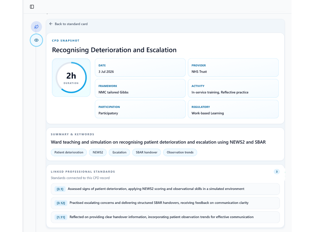309x232 pixels.
Task: Click the Framework card NMC tailored Gibbs
Action: 140,88
